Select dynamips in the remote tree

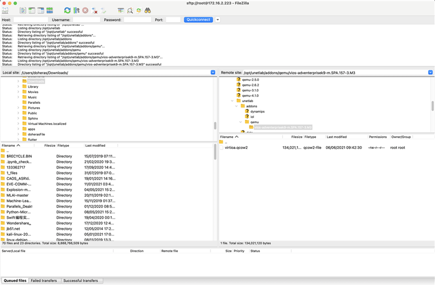(257, 112)
